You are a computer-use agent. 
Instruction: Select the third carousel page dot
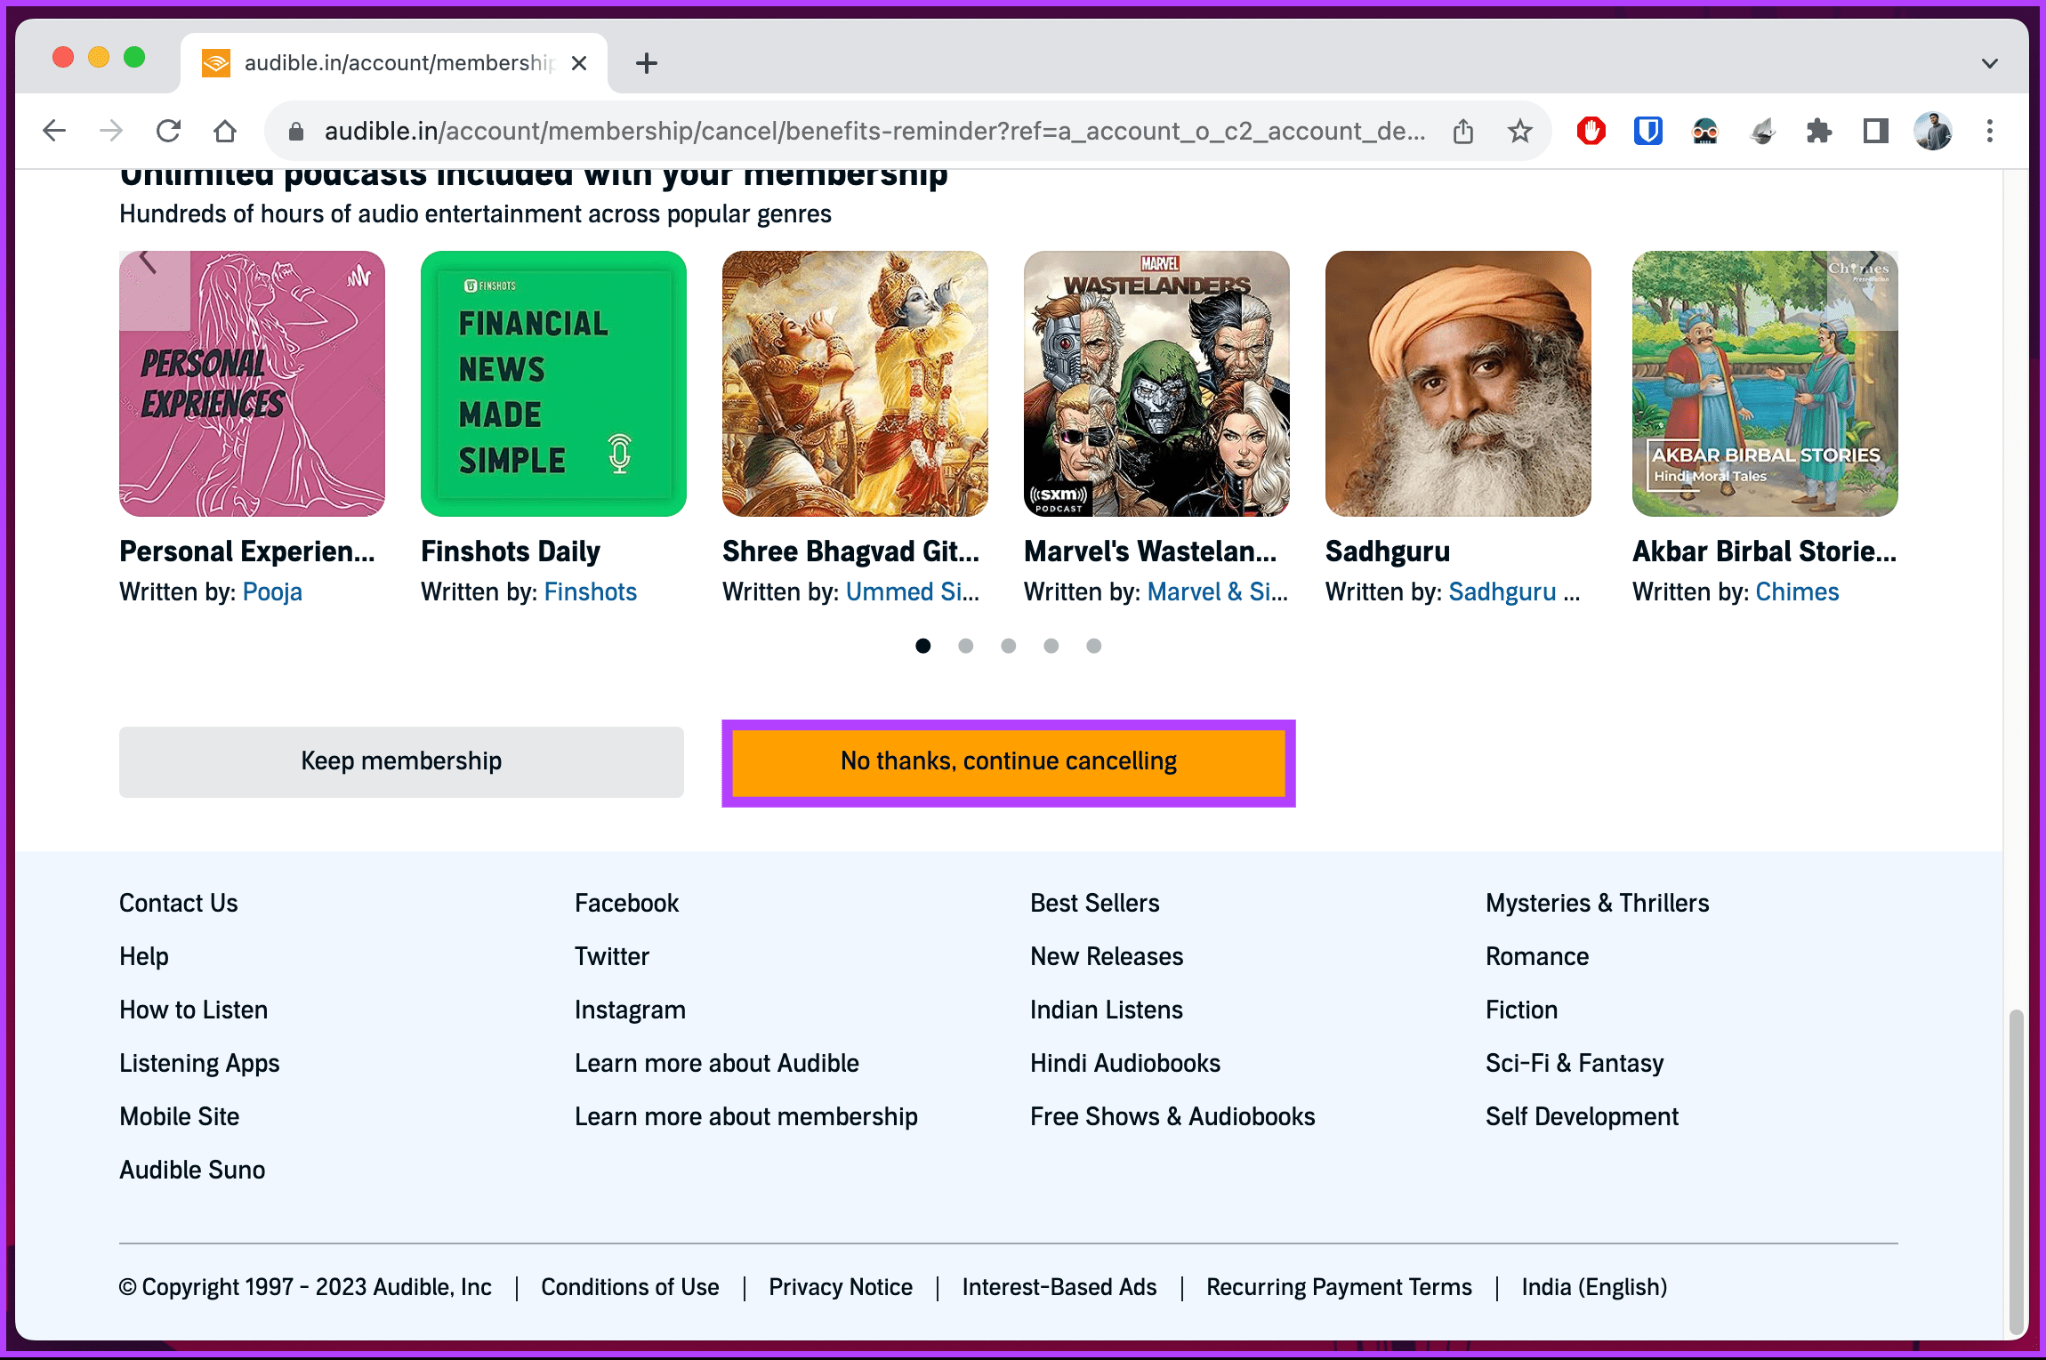point(1009,646)
